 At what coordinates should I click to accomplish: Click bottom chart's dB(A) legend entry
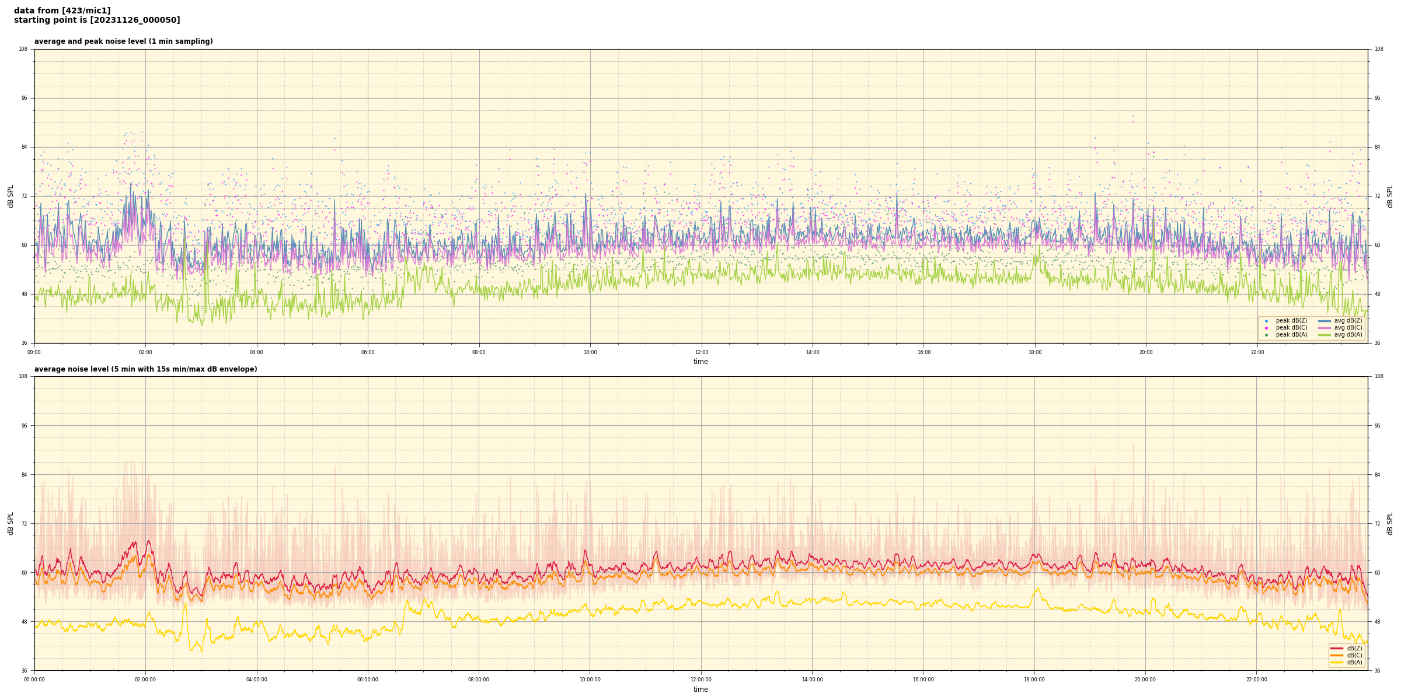1354,662
